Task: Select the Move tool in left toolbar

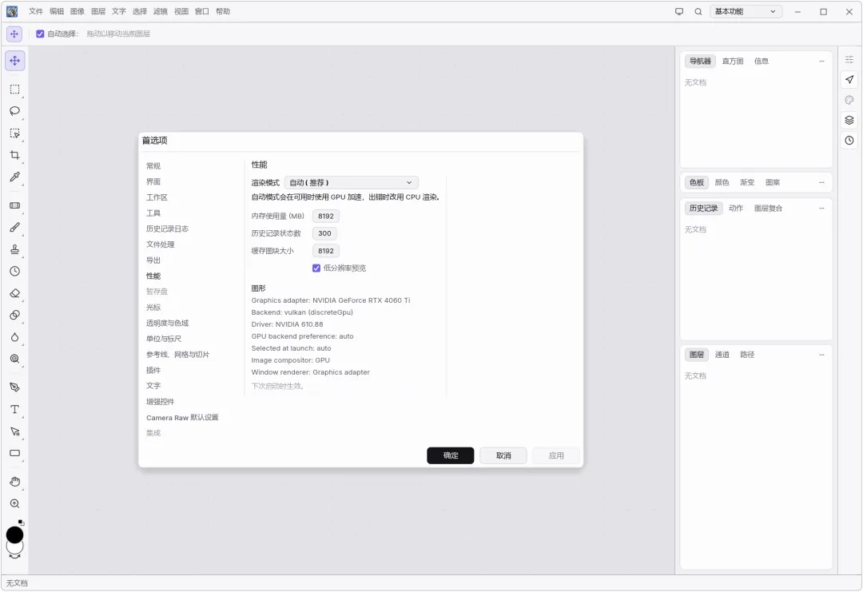Action: 15,61
